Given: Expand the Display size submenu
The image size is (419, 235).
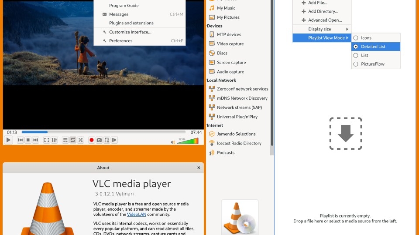Looking at the screenshot, I should (x=322, y=29).
